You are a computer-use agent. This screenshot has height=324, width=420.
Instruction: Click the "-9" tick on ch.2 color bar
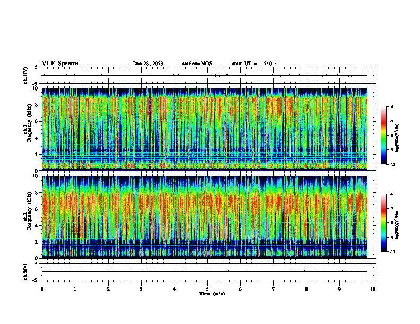[x=391, y=237]
